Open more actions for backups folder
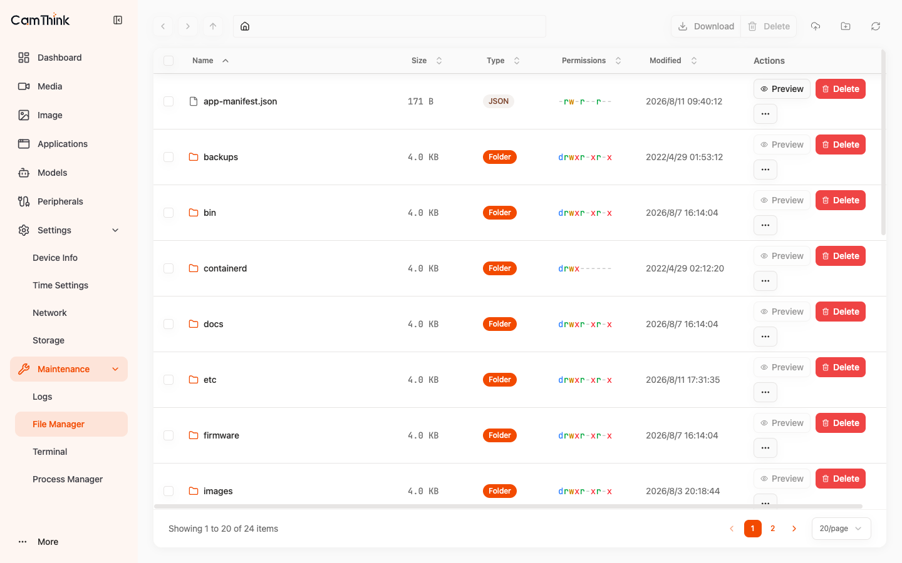The image size is (902, 563). tap(765, 170)
